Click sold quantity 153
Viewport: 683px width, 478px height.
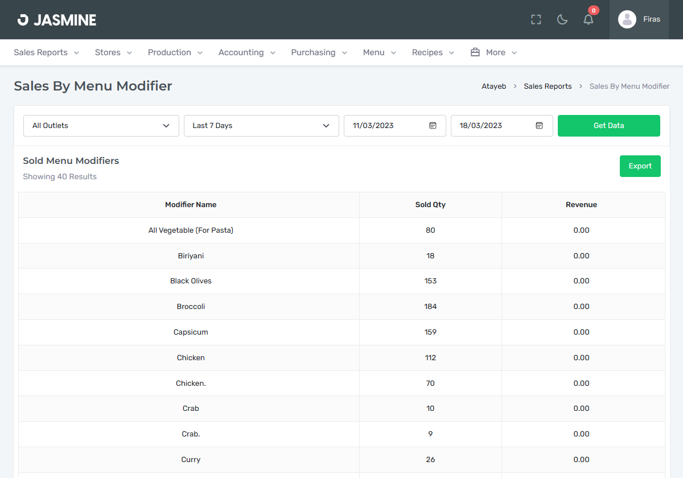pos(430,281)
